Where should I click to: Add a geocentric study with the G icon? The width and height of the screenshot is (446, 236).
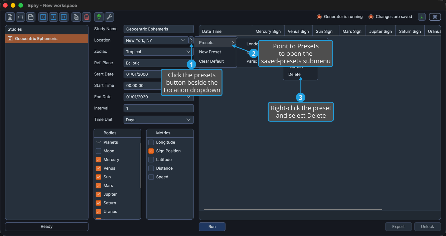(43, 17)
